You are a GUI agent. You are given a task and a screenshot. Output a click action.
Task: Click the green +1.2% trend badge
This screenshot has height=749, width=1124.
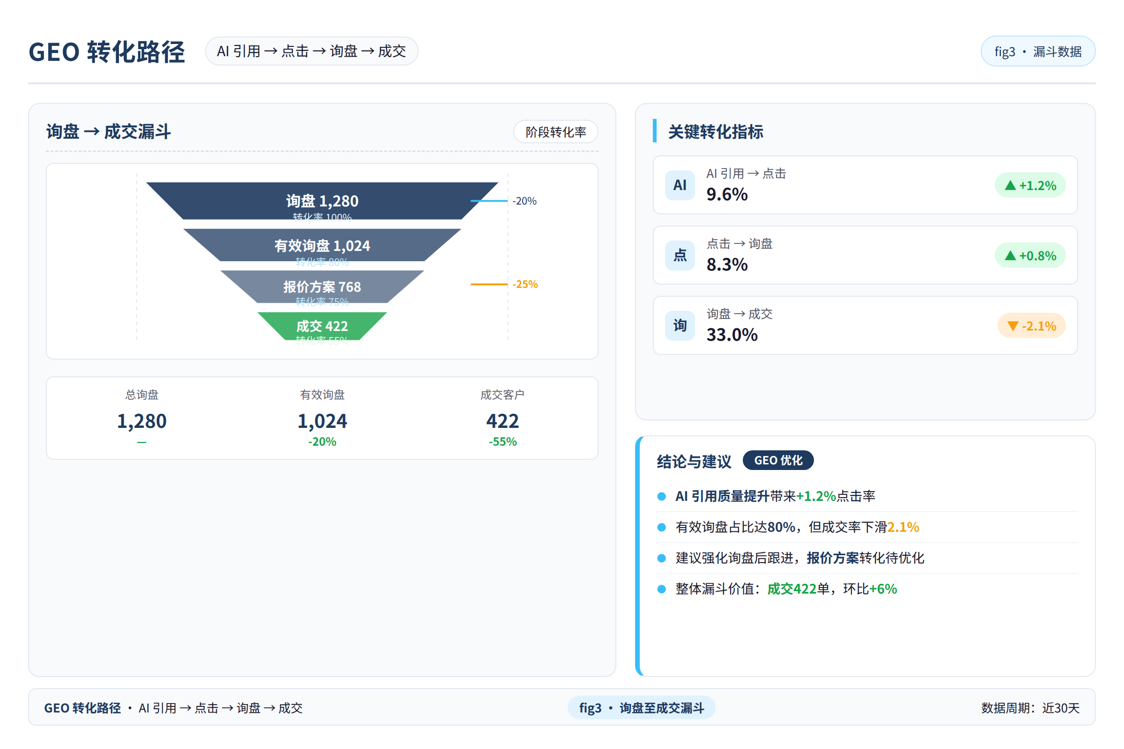[1030, 185]
